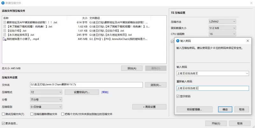Image resolution: width=255 pixels, height=128 pixels.
Task: Click 445 MB size cell
Action: pos(83,39)
